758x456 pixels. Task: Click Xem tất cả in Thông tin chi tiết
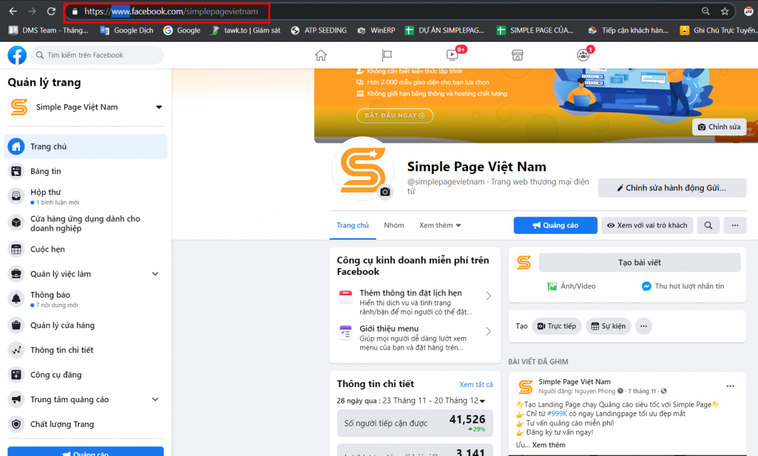coord(476,384)
